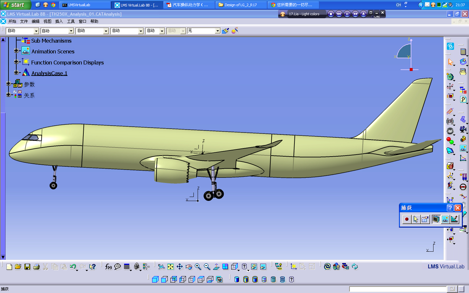Image resolution: width=469 pixels, height=293 pixels.
Task: Switch to LMSVirtualLab taskbar window
Action: (85, 5)
